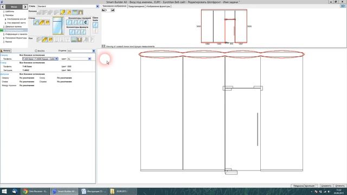
Task: Click the Сверху section label
Action: 4,55
